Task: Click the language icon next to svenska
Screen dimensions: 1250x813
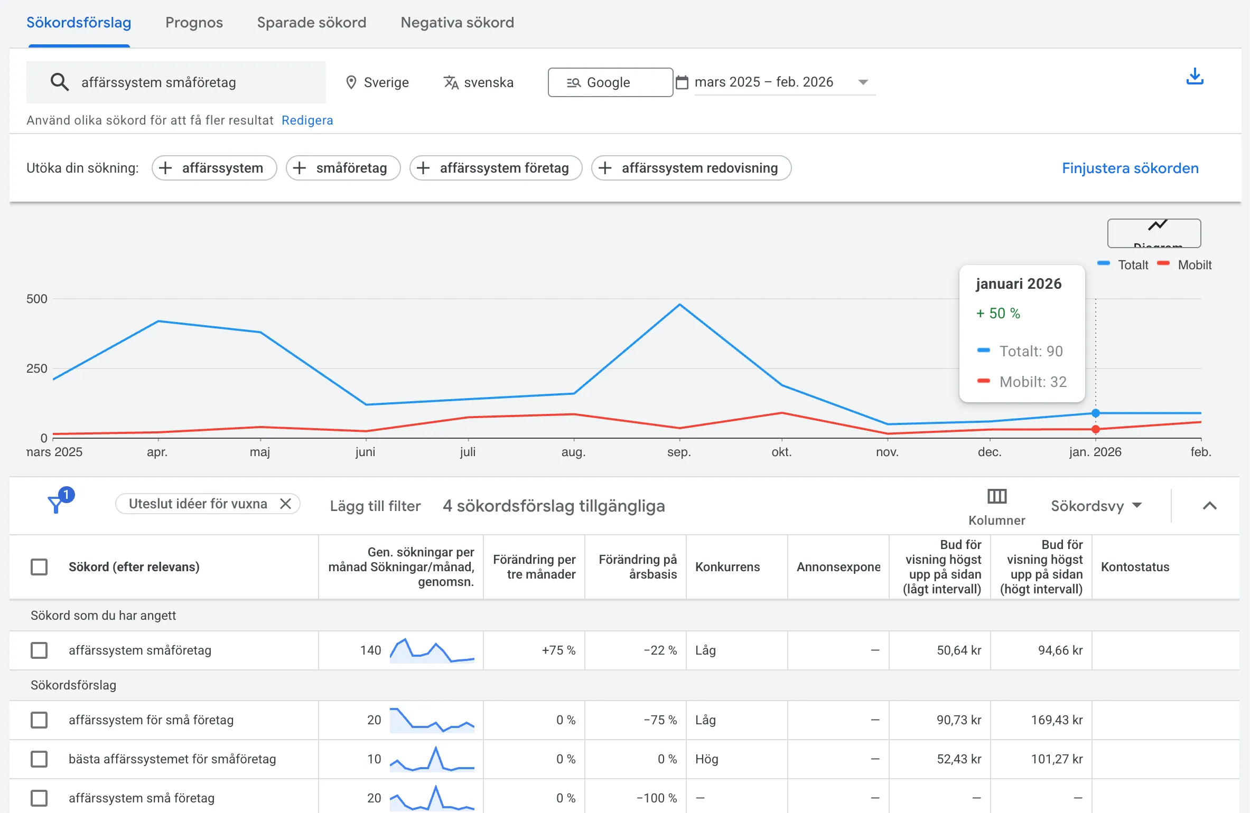Action: click(450, 82)
